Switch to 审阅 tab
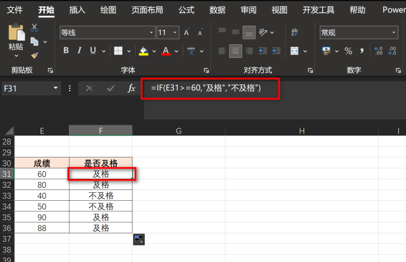Viewport: 406px width, 262px height. click(249, 10)
